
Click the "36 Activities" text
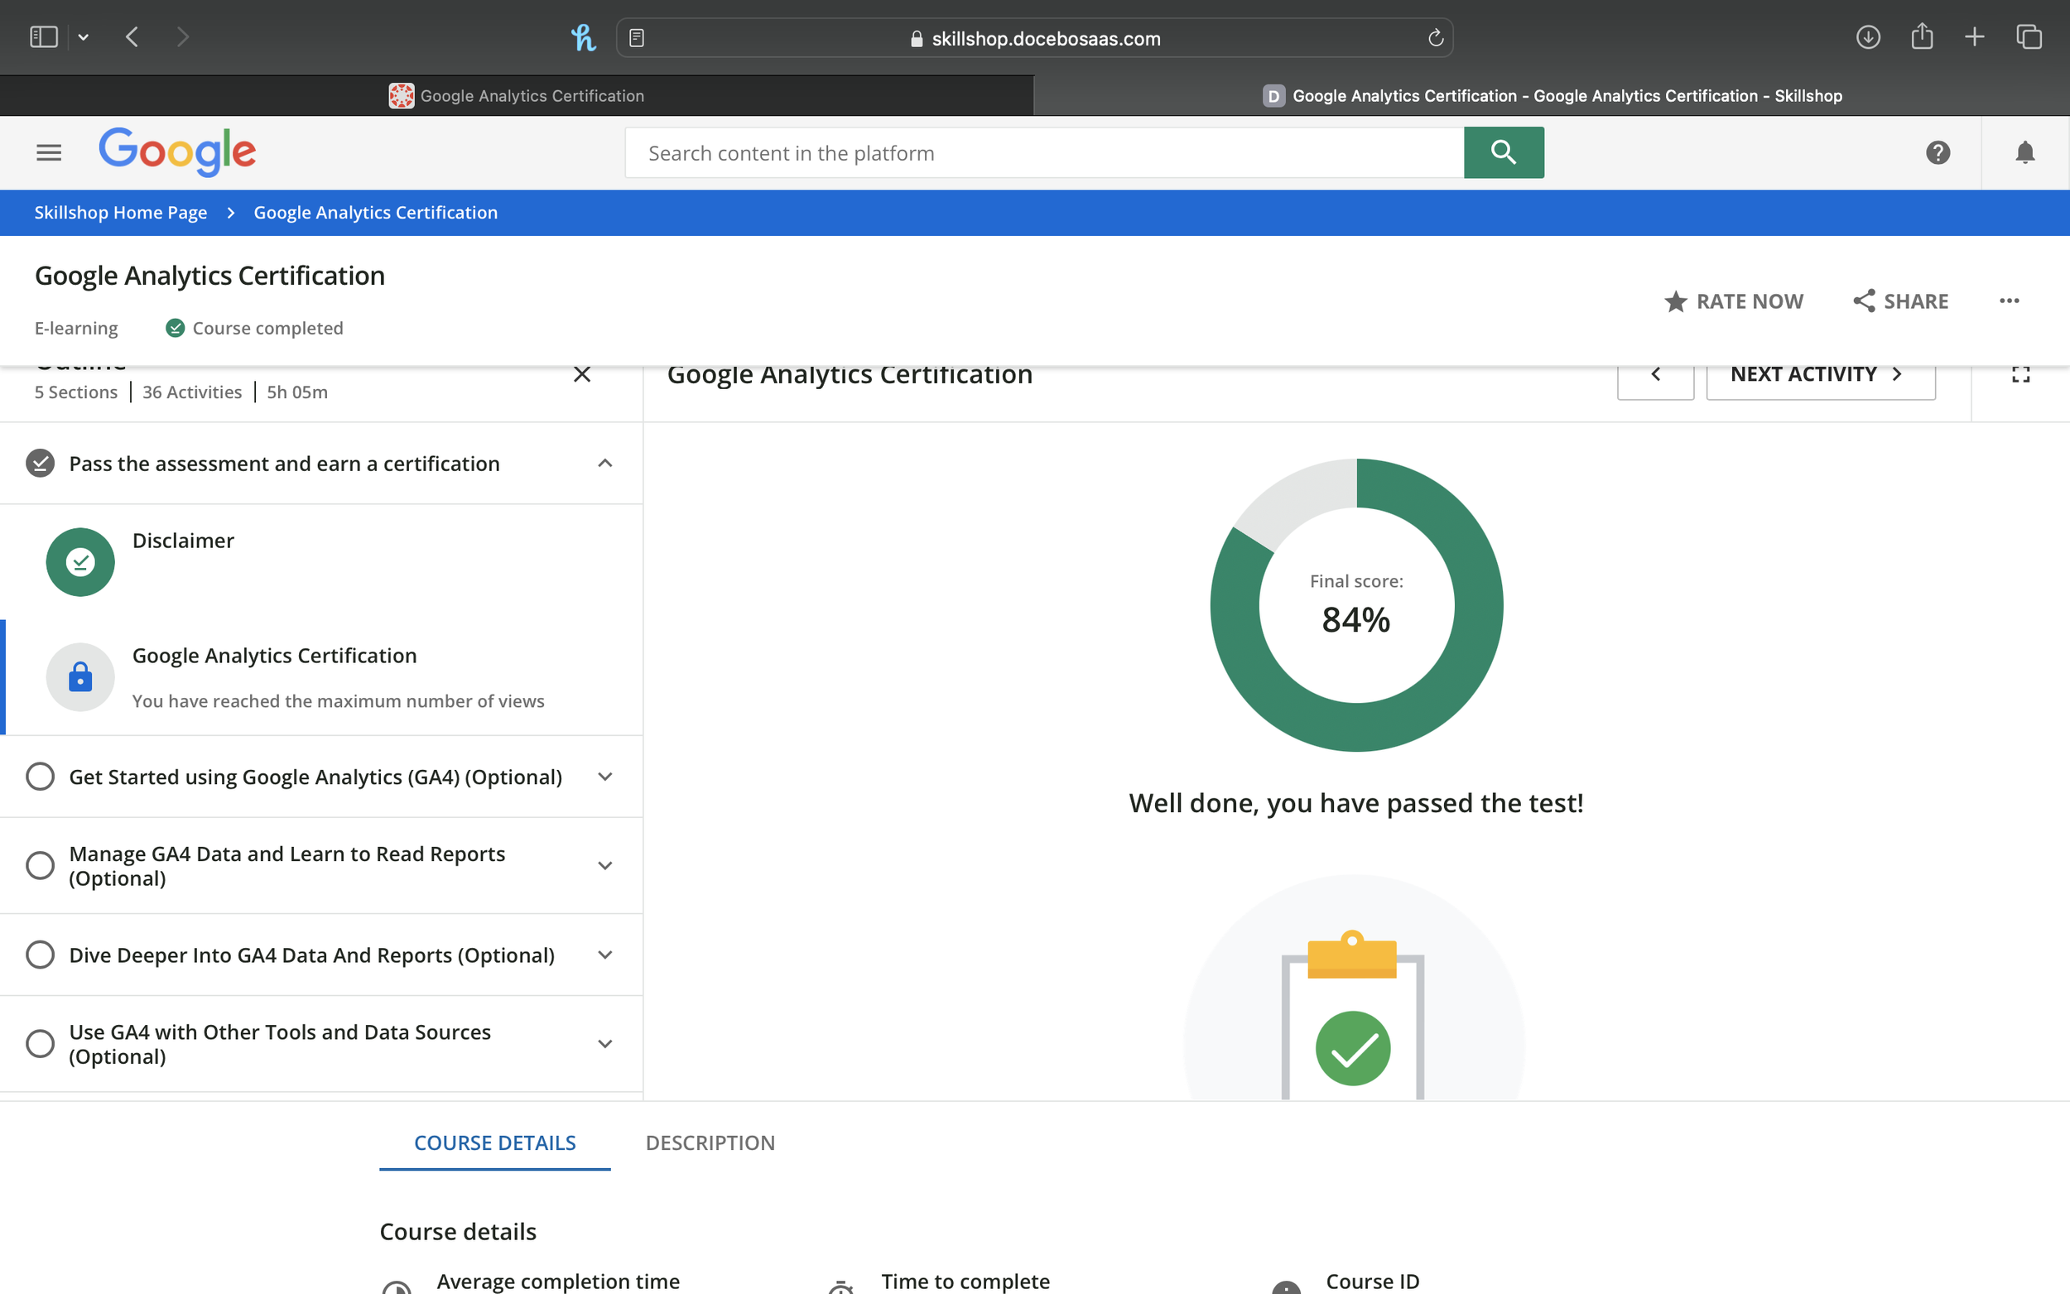pyautogui.click(x=193, y=392)
